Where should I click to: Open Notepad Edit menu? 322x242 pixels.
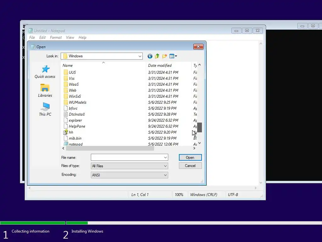42,37
